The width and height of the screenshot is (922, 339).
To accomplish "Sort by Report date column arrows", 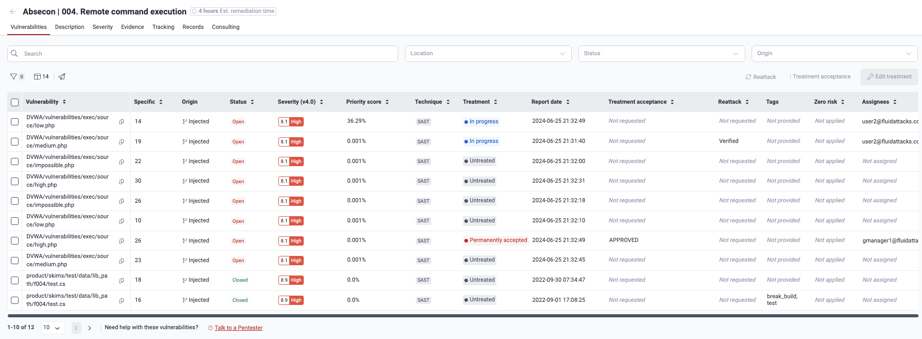I will 568,102.
